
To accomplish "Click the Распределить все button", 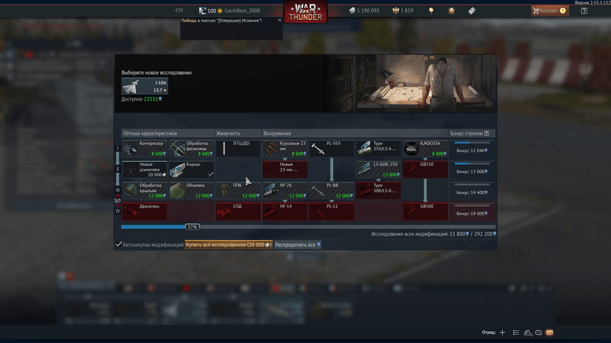I will (x=298, y=245).
